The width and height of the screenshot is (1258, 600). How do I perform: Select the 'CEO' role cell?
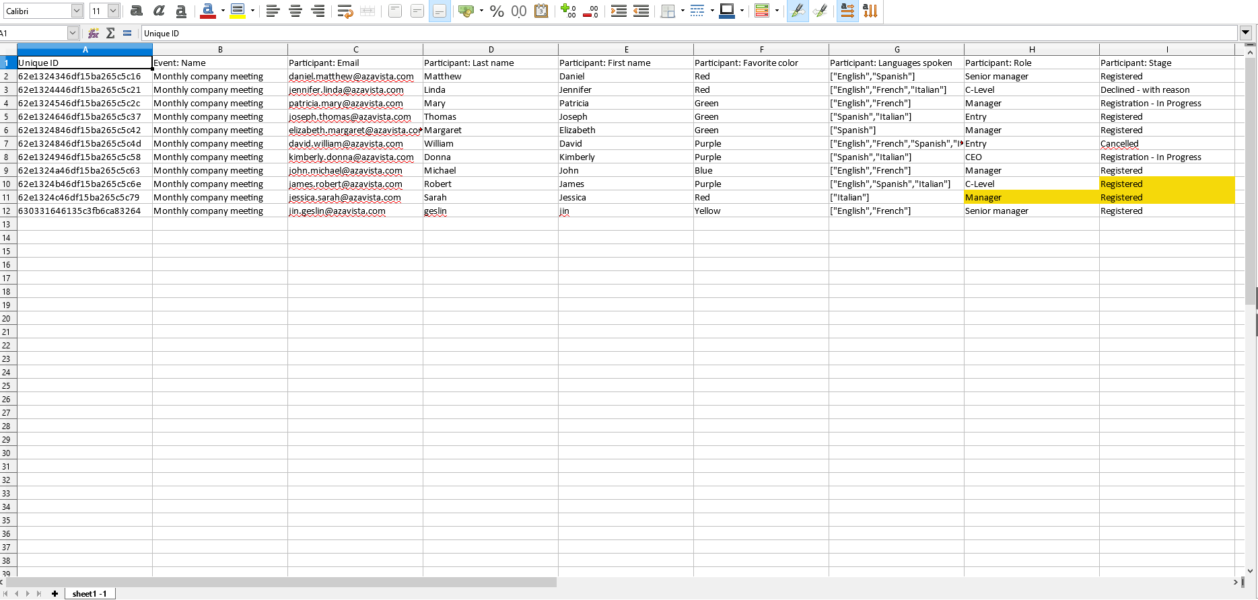1032,157
